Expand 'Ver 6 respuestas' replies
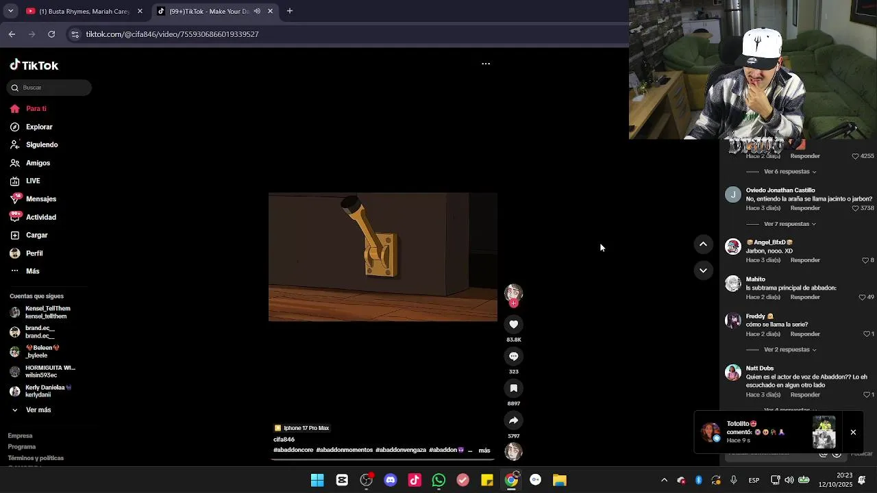877x493 pixels. tap(790, 172)
